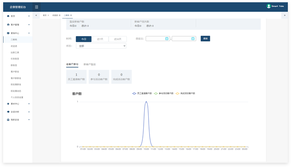Open the start date calendar icon
The width and height of the screenshot is (291, 167).
[167, 38]
